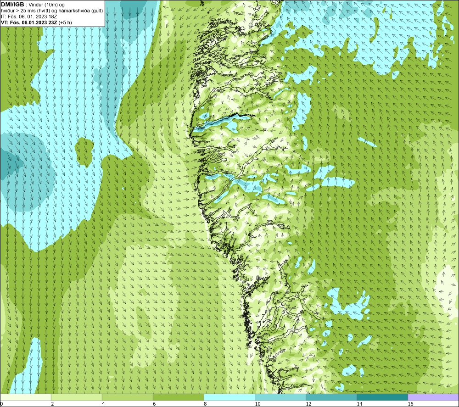Click legend scale label '12'
459x407 pixels.
pos(308,404)
